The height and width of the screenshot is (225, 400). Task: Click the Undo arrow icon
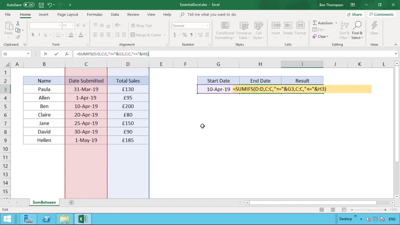point(50,5)
